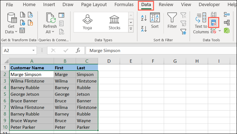Import From Table/Range
This screenshot has width=237, height=134.
point(22,31)
